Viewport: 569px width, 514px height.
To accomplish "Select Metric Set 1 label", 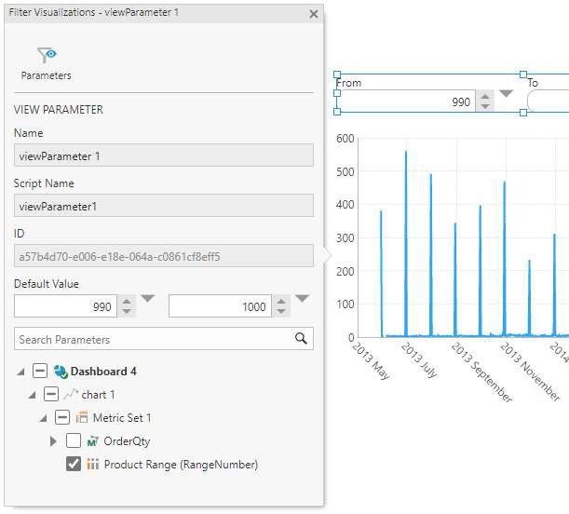I will pyautogui.click(x=122, y=418).
